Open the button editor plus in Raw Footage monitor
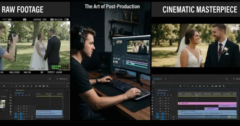 coord(67,86)
